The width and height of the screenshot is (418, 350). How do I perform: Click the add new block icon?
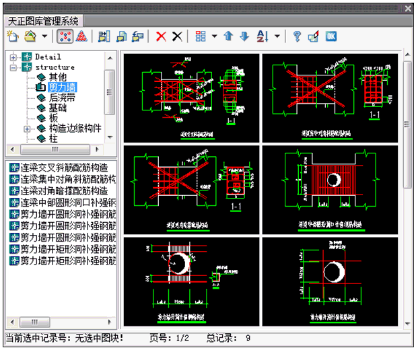coord(122,36)
